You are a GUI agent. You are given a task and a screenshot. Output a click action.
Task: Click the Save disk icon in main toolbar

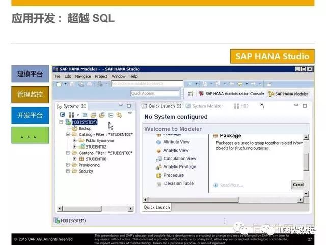(72, 84)
